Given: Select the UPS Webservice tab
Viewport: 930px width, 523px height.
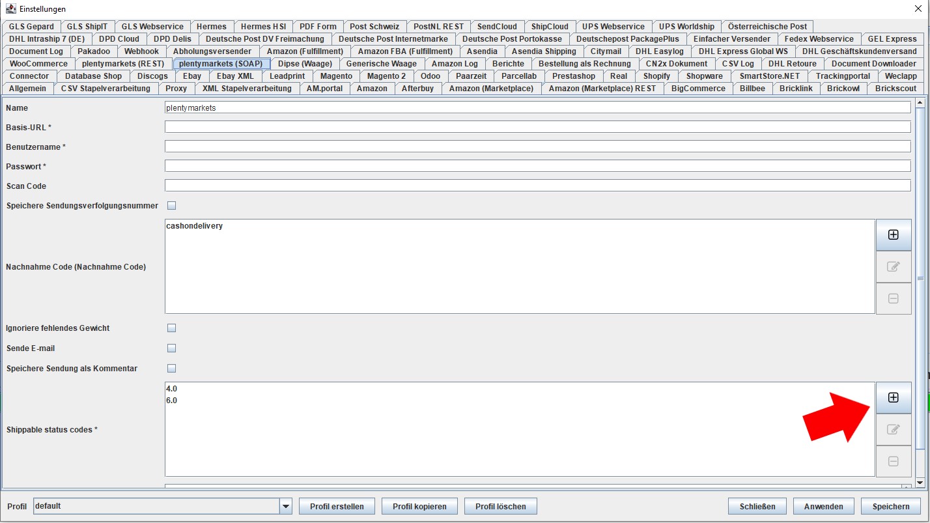Looking at the screenshot, I should [613, 27].
